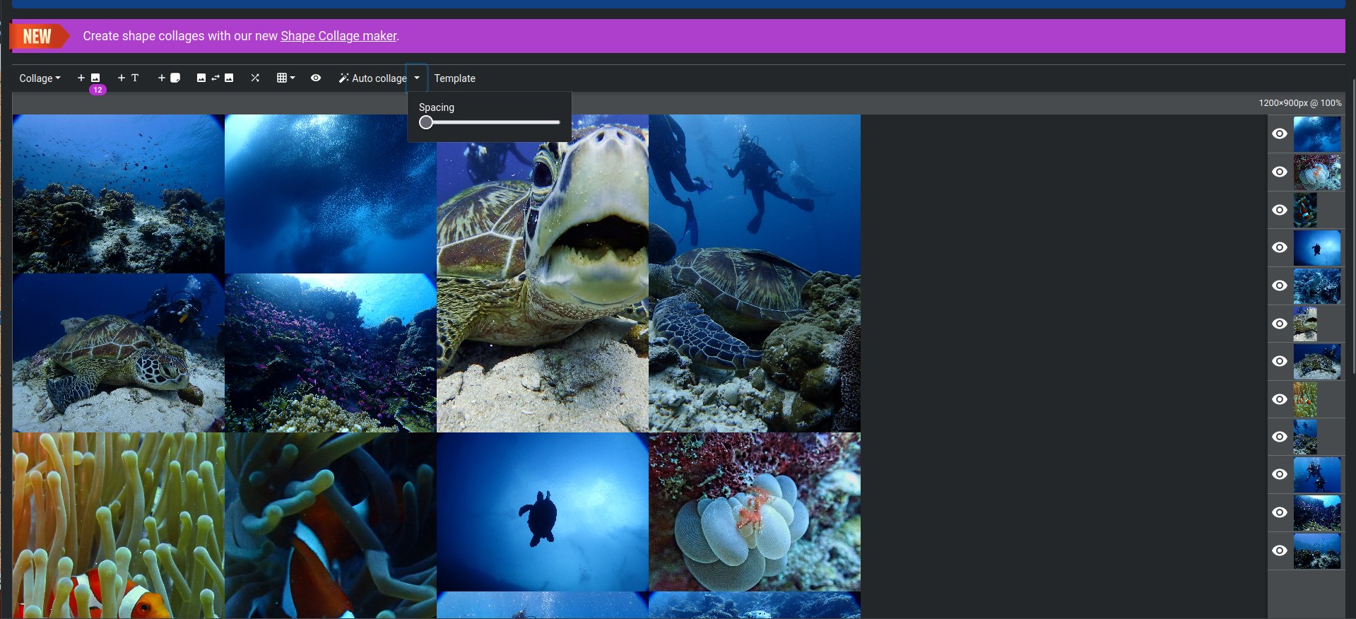Run Auto collage
The image size is (1356, 619).
click(x=372, y=78)
